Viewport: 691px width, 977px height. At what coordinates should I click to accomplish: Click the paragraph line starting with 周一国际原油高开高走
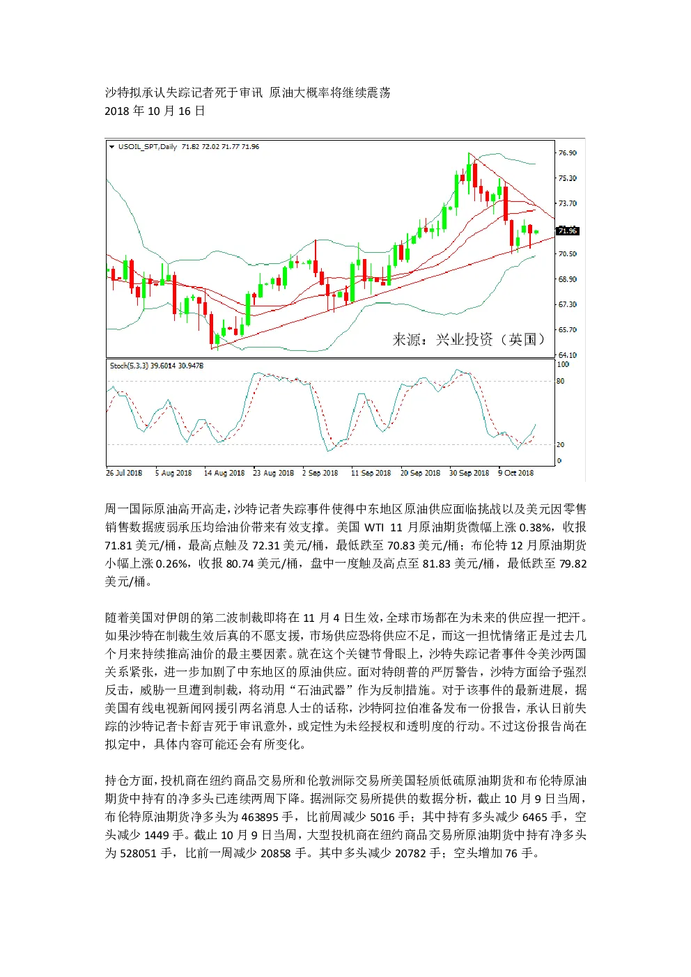(x=345, y=510)
